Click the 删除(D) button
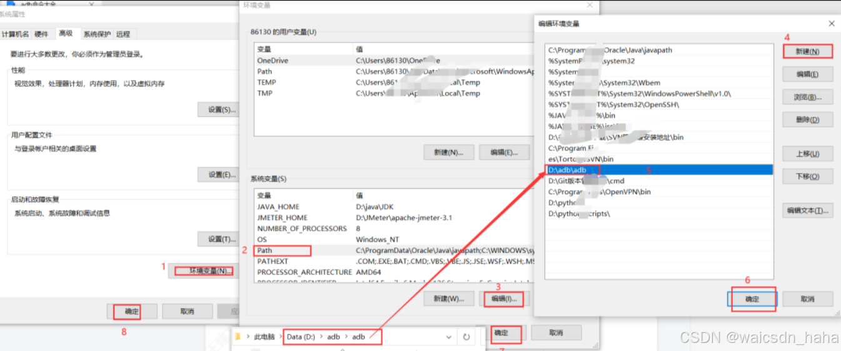This screenshot has width=841, height=351. (808, 119)
